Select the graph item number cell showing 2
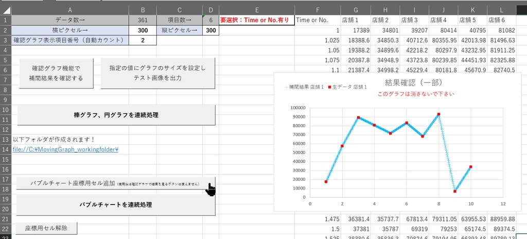 pos(143,40)
